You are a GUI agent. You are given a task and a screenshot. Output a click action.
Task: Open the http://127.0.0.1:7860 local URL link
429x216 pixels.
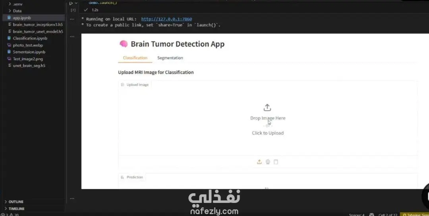click(x=166, y=19)
